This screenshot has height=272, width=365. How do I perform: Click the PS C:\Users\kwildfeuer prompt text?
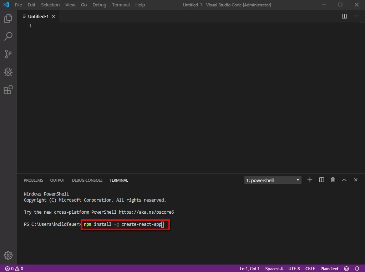tap(52, 224)
